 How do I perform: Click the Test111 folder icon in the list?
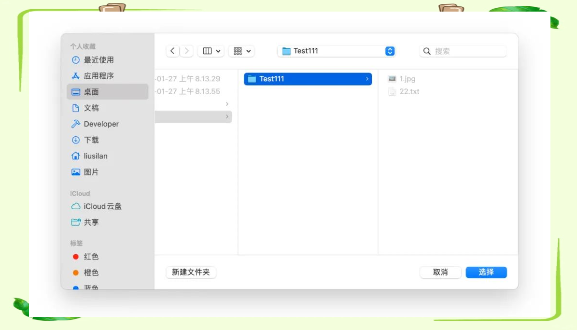coord(252,79)
